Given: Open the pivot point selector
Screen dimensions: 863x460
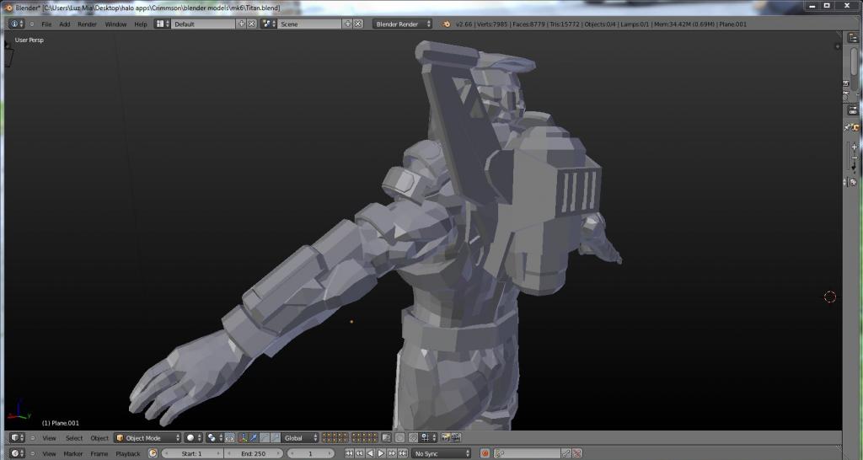Looking at the screenshot, I should pyautogui.click(x=215, y=438).
